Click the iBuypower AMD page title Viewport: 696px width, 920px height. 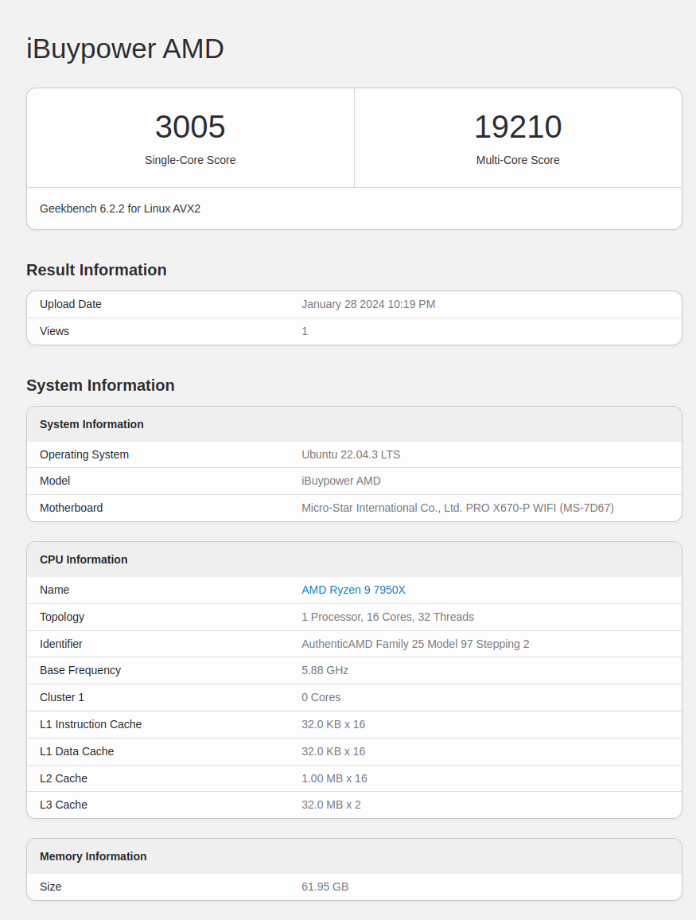click(125, 49)
